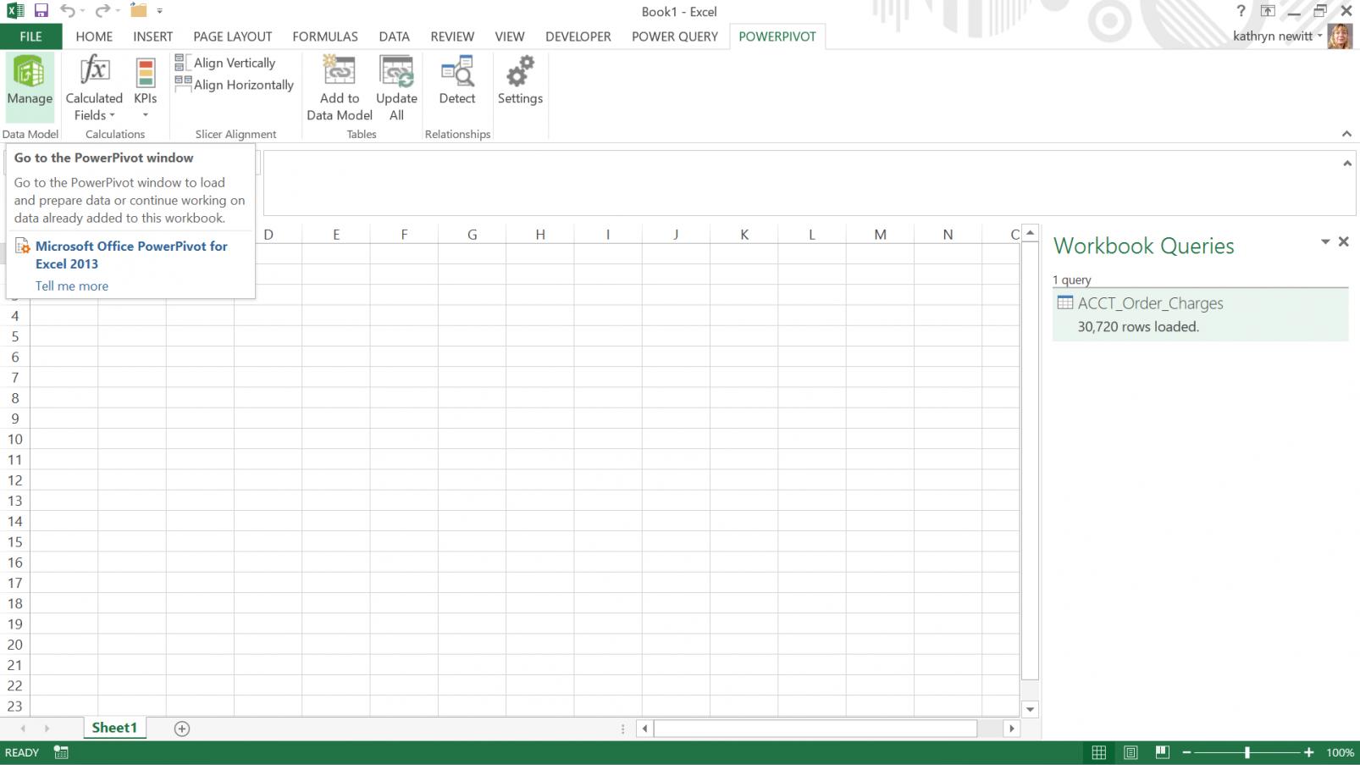Switch to Page Break Preview

coord(1162,752)
